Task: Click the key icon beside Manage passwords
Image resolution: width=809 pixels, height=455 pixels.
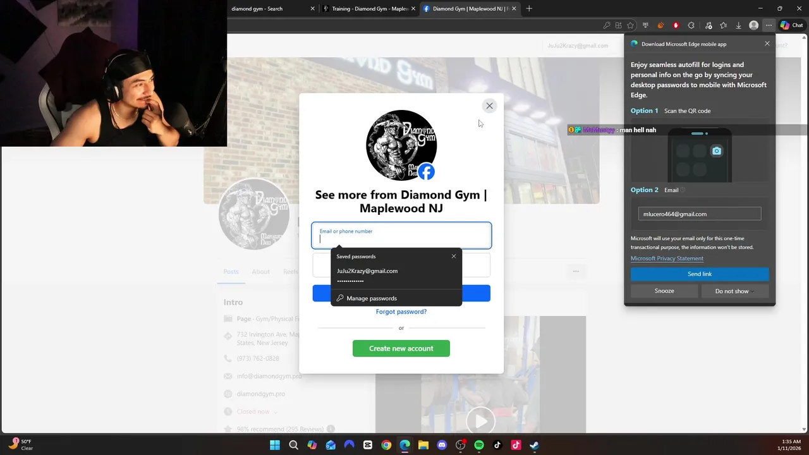Action: [340, 298]
